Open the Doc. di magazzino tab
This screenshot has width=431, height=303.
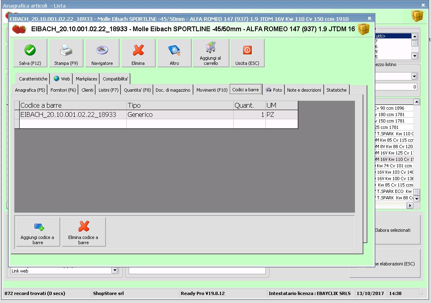click(x=173, y=90)
